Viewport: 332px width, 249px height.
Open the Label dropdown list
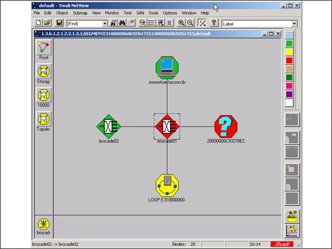[x=295, y=24]
